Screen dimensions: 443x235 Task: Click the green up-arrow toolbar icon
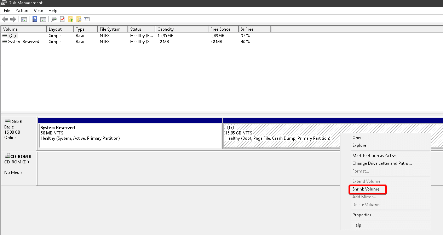[x=71, y=19]
